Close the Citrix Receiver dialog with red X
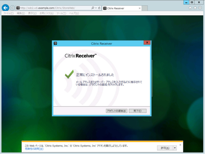This screenshot has width=205, height=154. (147, 43)
